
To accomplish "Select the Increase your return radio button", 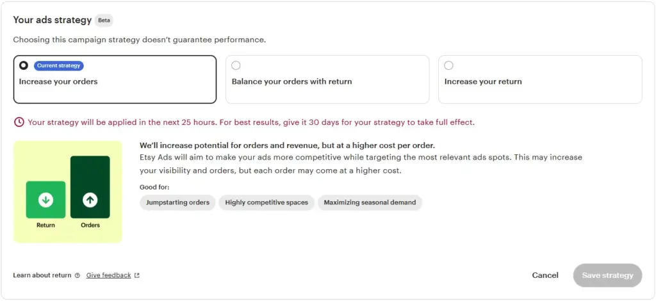I will click(448, 65).
